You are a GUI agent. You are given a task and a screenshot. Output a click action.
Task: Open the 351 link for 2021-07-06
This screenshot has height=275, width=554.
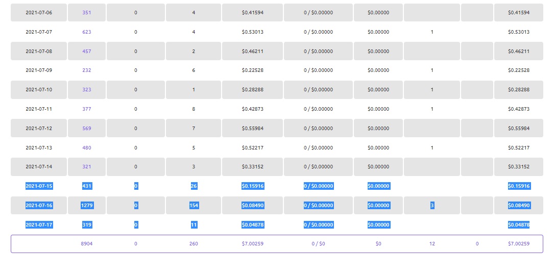point(87,12)
